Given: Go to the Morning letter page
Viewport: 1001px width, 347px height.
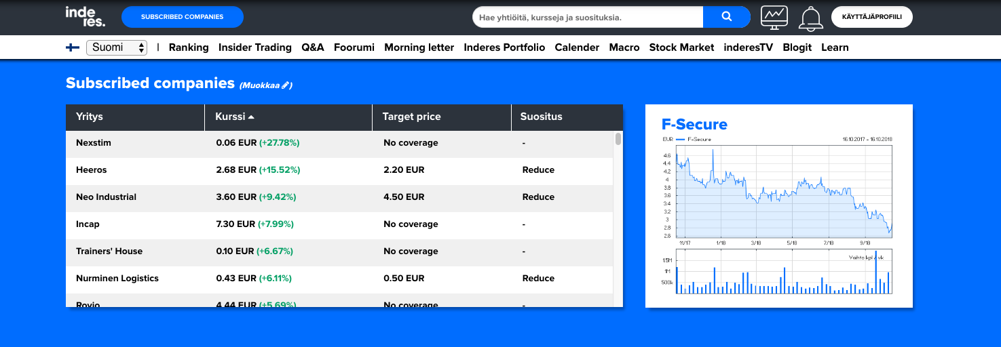Looking at the screenshot, I should 419,47.
